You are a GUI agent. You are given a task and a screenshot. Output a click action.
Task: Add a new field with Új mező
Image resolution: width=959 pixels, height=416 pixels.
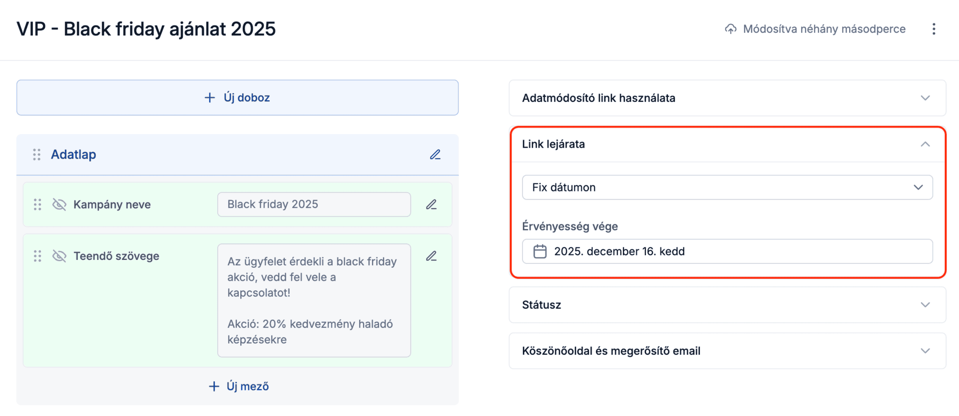pyautogui.click(x=239, y=387)
